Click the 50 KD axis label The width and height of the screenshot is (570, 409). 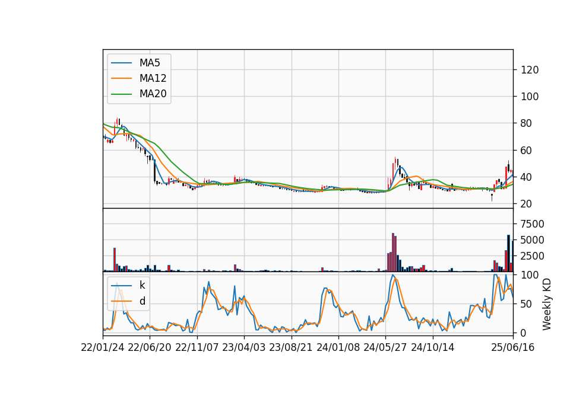[527, 304]
